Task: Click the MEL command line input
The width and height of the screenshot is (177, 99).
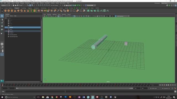Action: pos(35,92)
